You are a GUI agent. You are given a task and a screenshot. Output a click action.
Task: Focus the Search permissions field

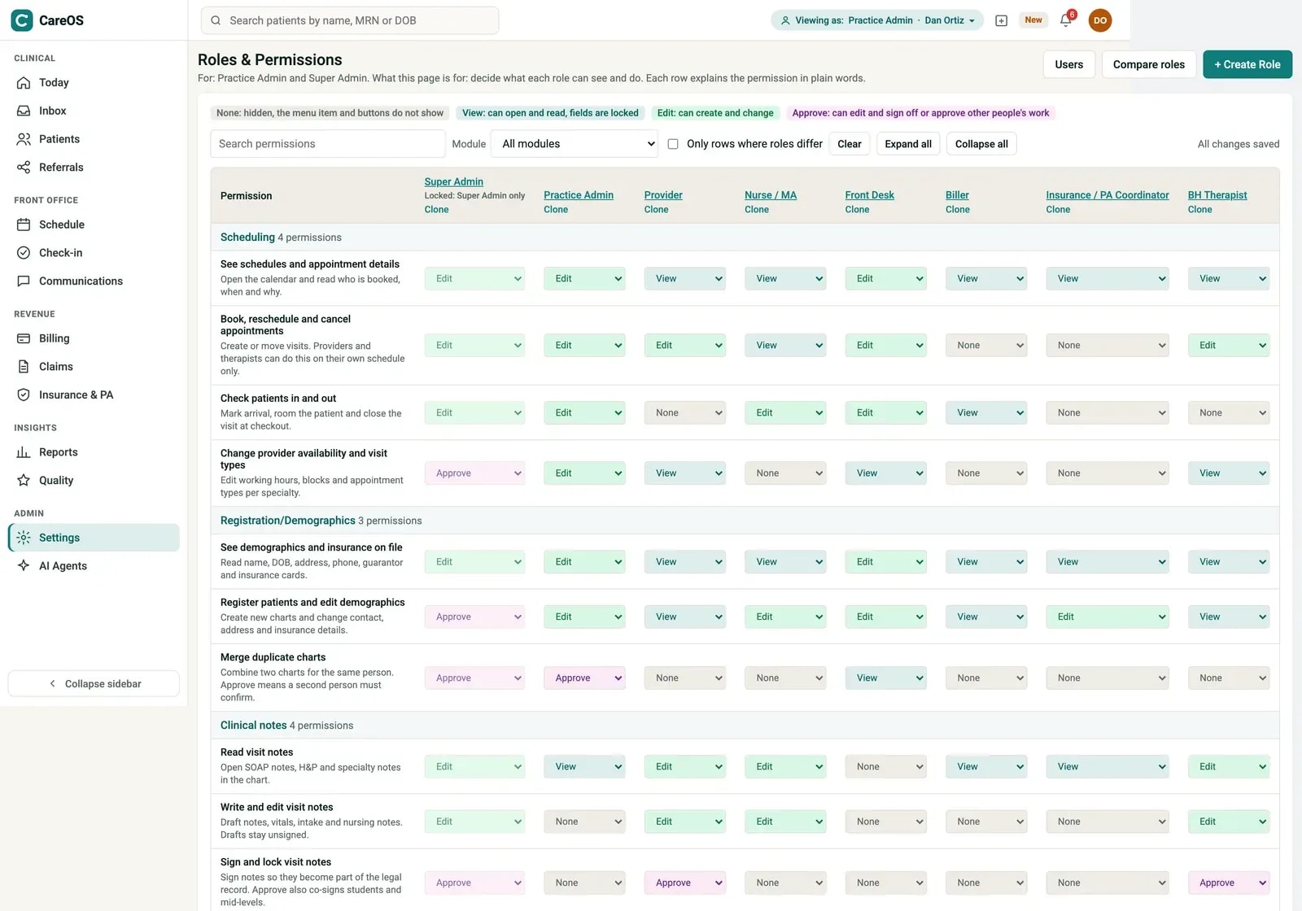(328, 144)
